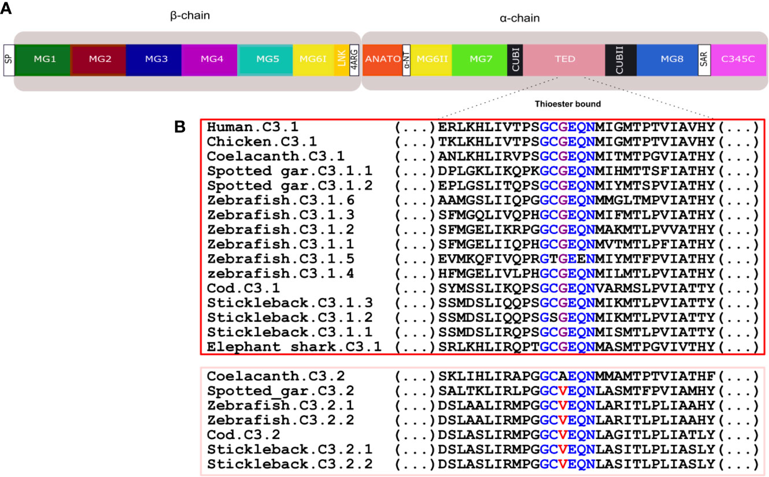Screen dimensions: 769x477
Task: Click the Spotted gar.C3.1.1 sequence name
Action: 290,171
